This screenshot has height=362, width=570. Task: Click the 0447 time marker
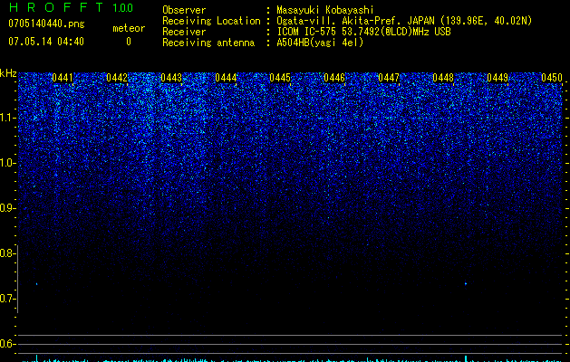(389, 78)
